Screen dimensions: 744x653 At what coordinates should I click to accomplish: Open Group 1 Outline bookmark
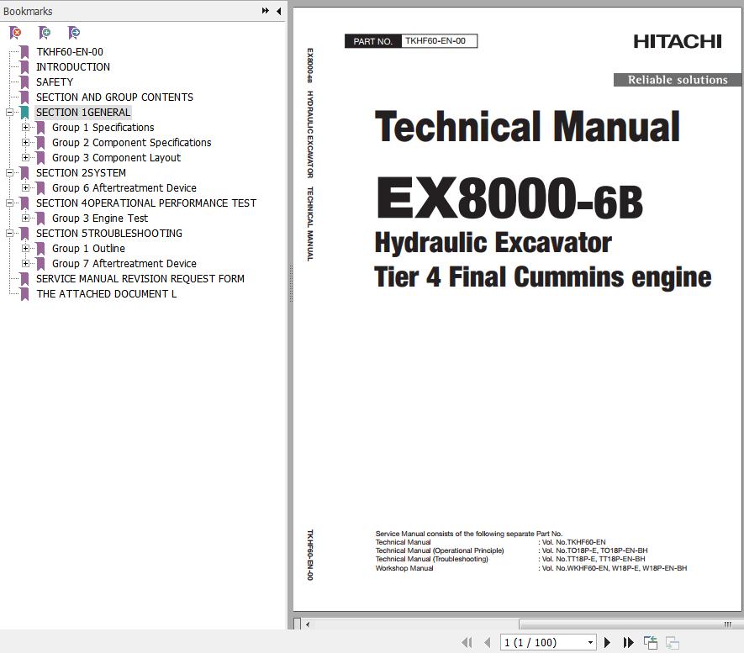(x=88, y=249)
